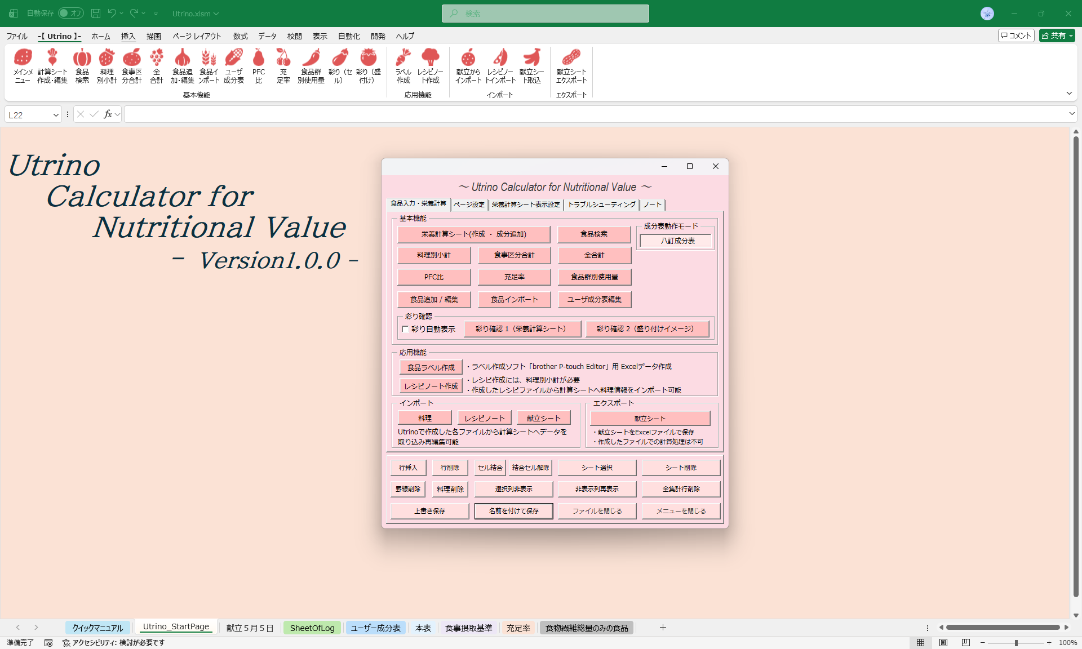Open the Name Box dropdown

coord(56,114)
